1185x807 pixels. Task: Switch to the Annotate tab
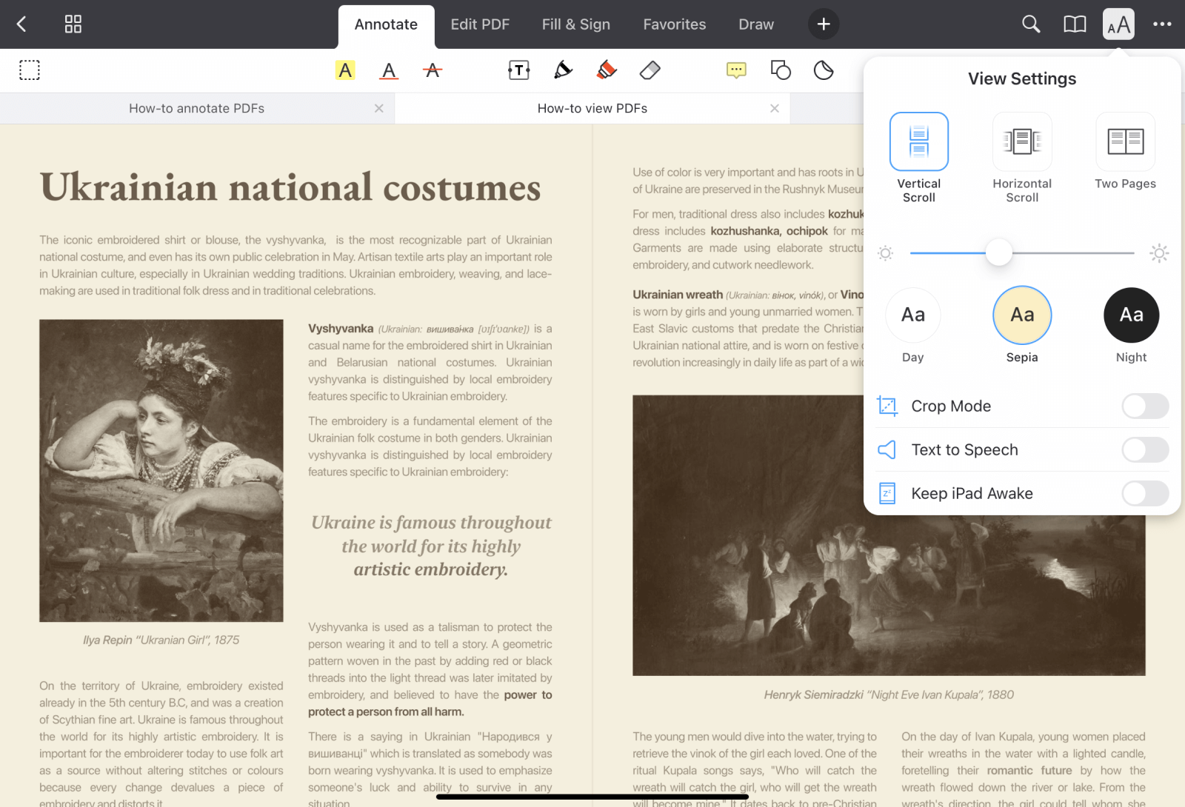coord(386,24)
